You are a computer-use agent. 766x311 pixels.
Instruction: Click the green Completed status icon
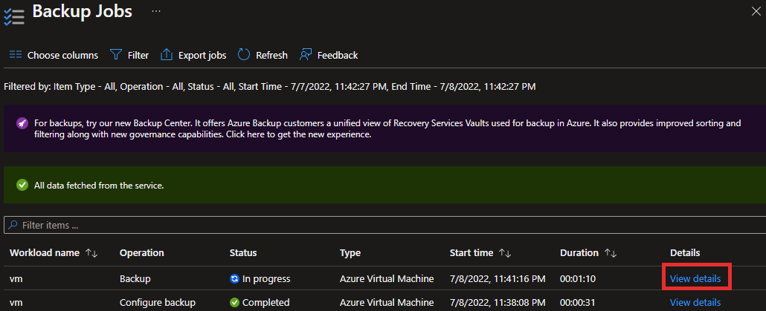coord(234,303)
